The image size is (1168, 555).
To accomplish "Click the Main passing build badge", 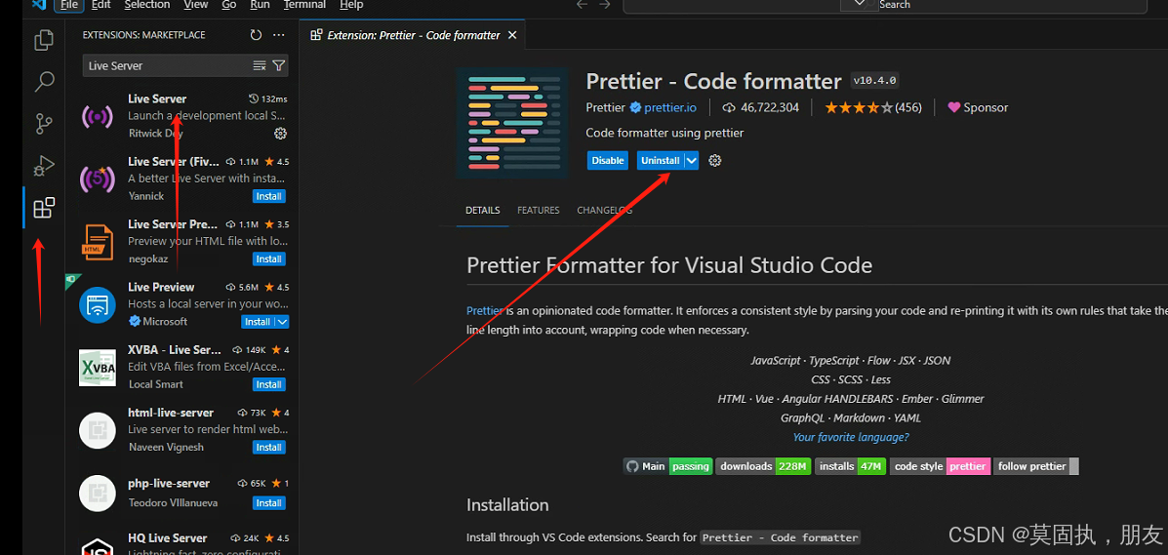I will point(668,466).
